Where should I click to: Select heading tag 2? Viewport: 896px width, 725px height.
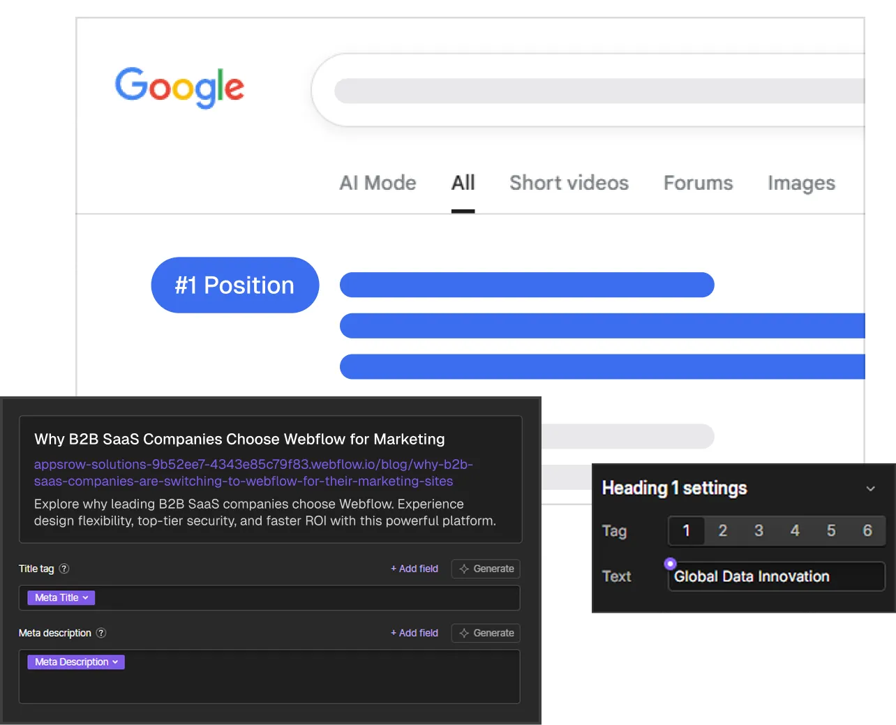(x=723, y=531)
